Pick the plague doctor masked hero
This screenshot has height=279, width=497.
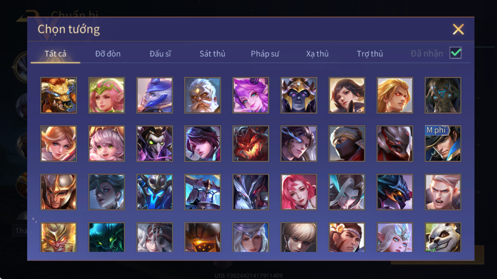(x=155, y=143)
